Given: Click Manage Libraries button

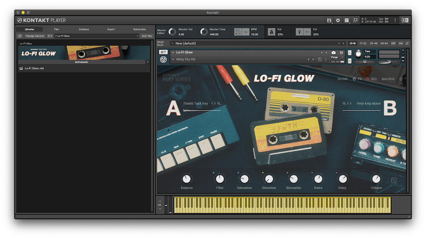Looking at the screenshot, I should pyautogui.click(x=35, y=36).
